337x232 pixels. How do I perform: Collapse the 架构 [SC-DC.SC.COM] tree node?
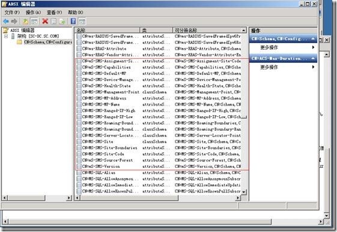point(6,36)
